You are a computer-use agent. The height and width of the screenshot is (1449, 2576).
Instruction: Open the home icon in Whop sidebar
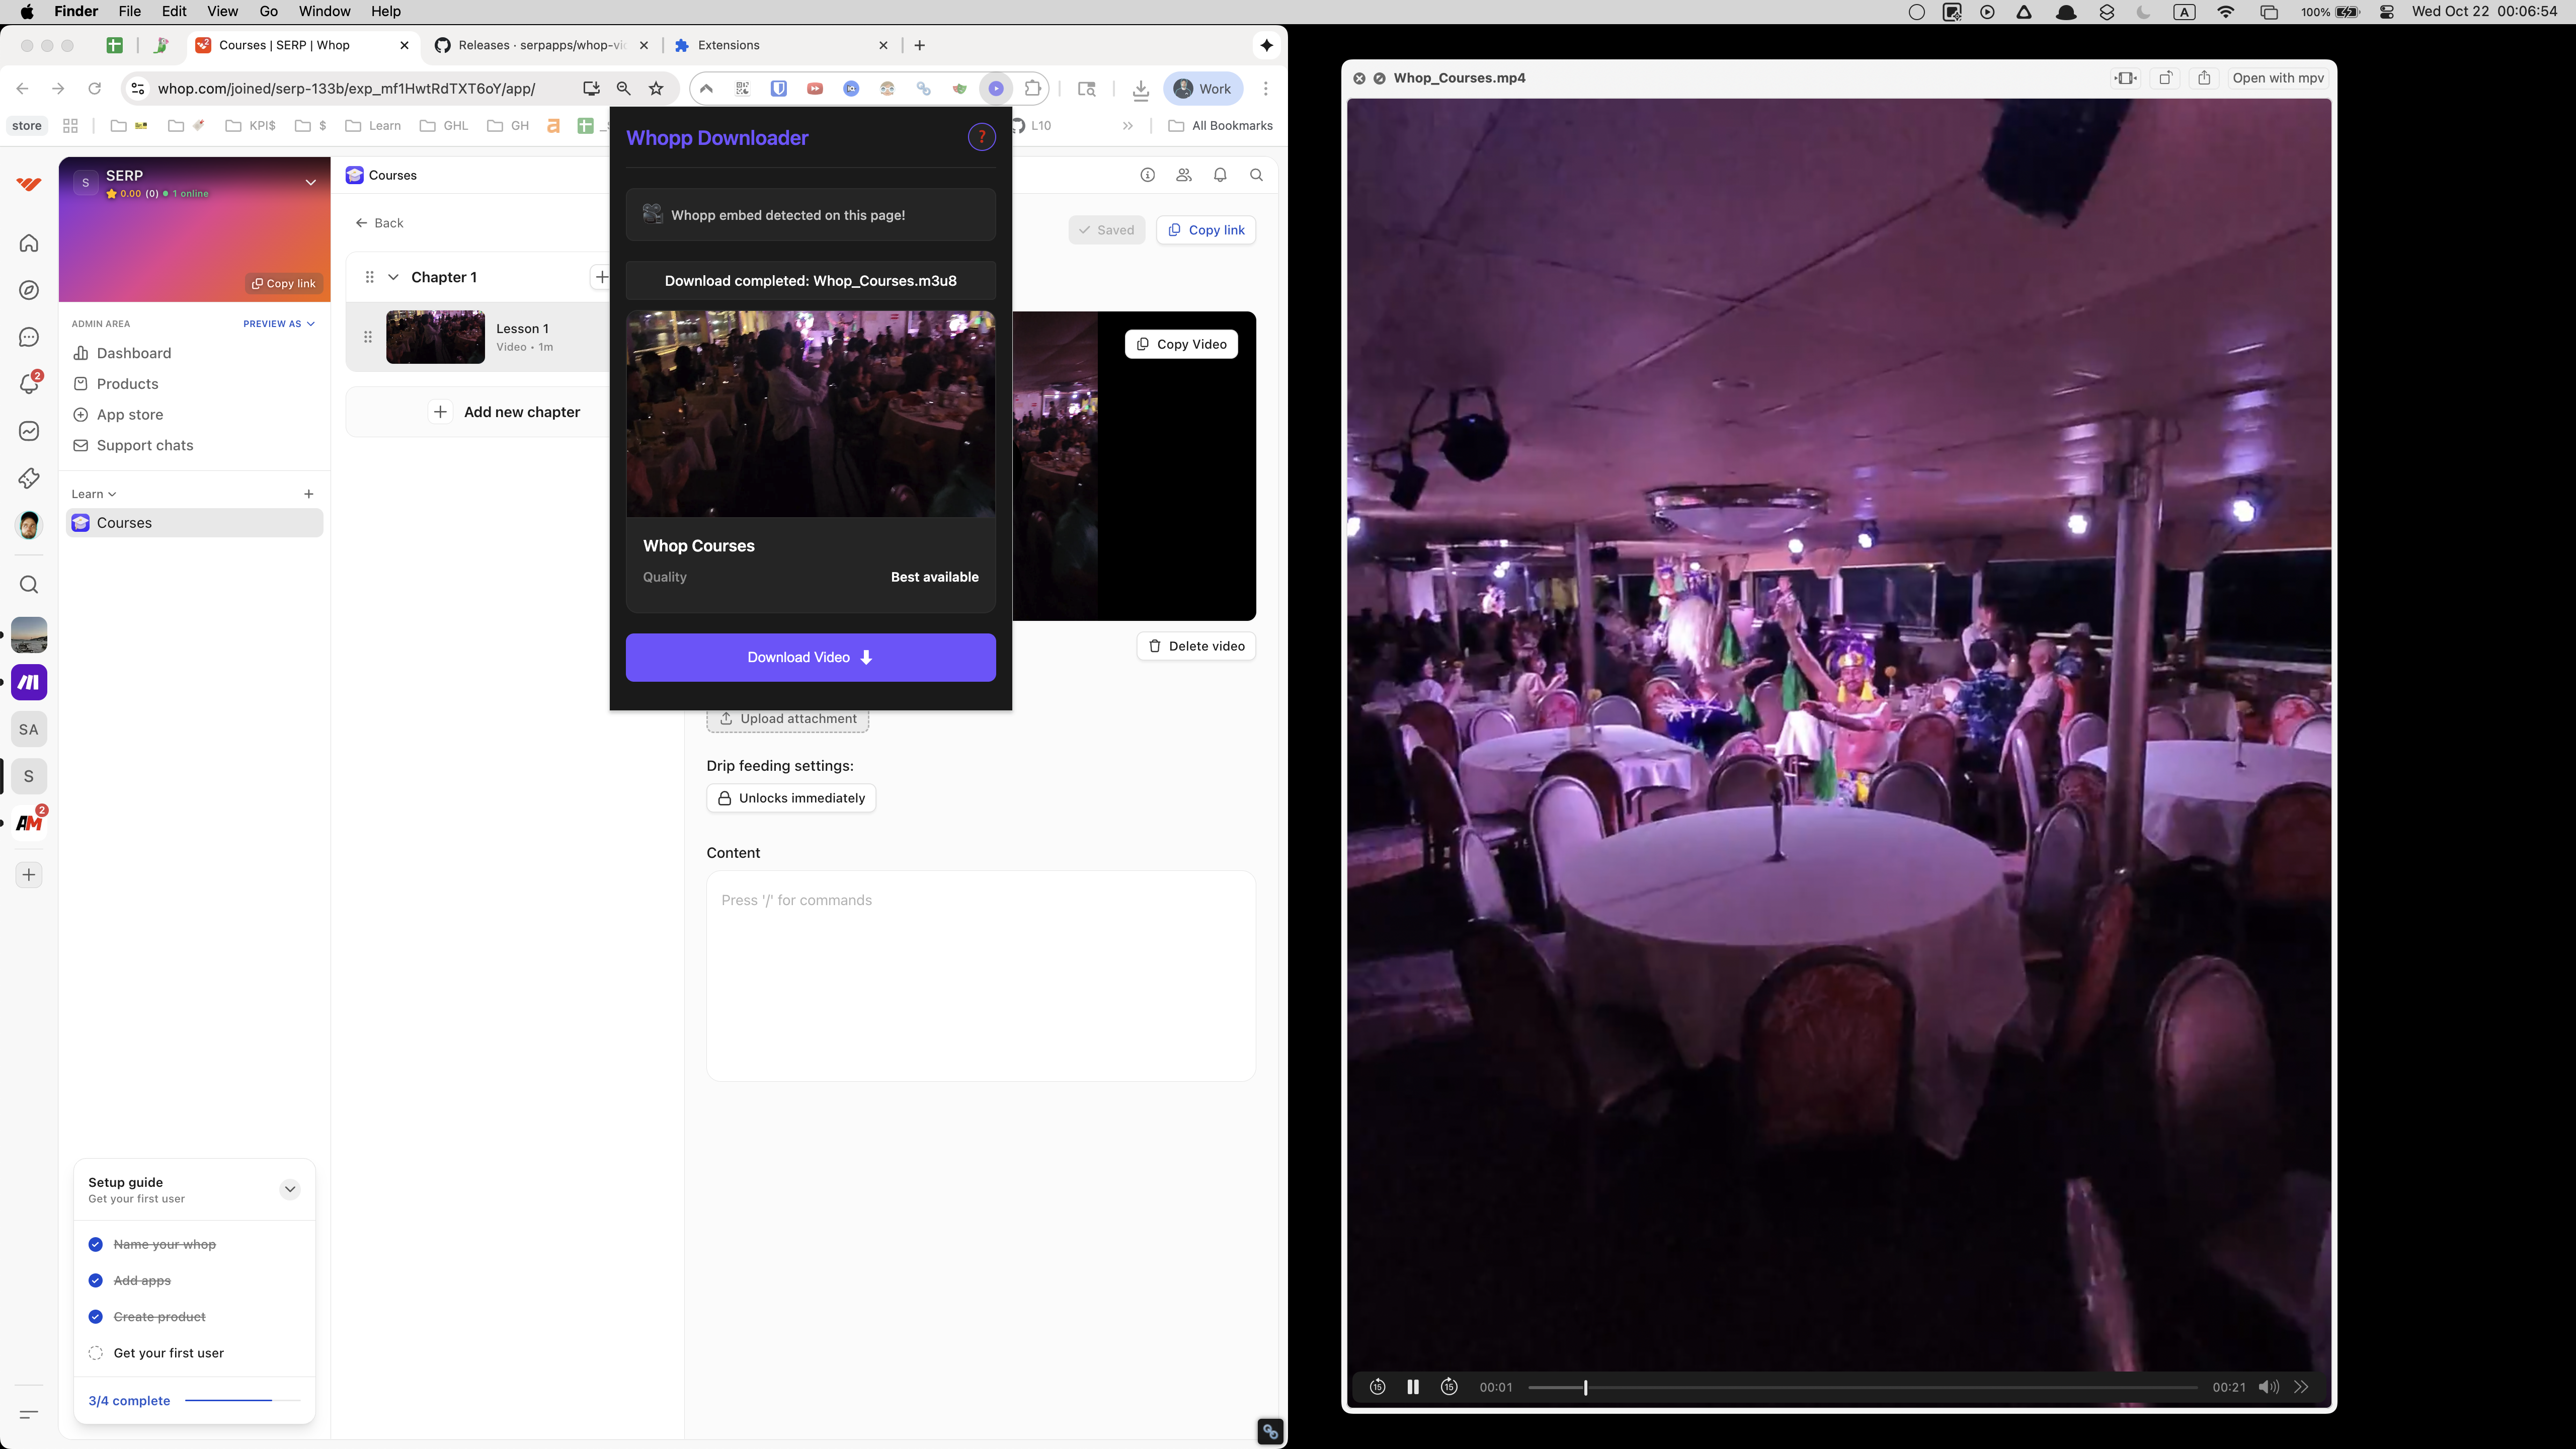point(29,242)
